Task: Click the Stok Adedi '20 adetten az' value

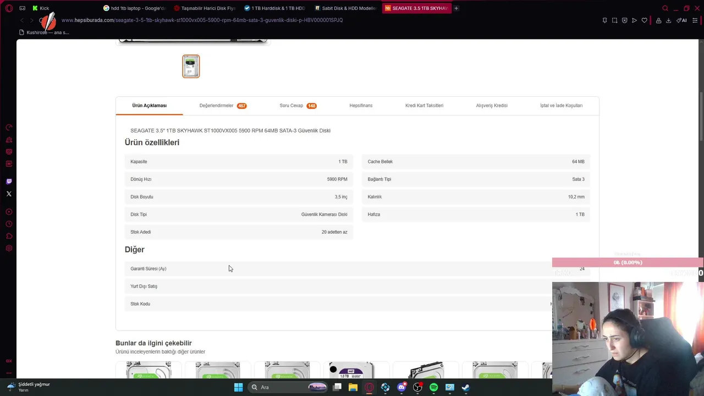Action: pos(334,232)
